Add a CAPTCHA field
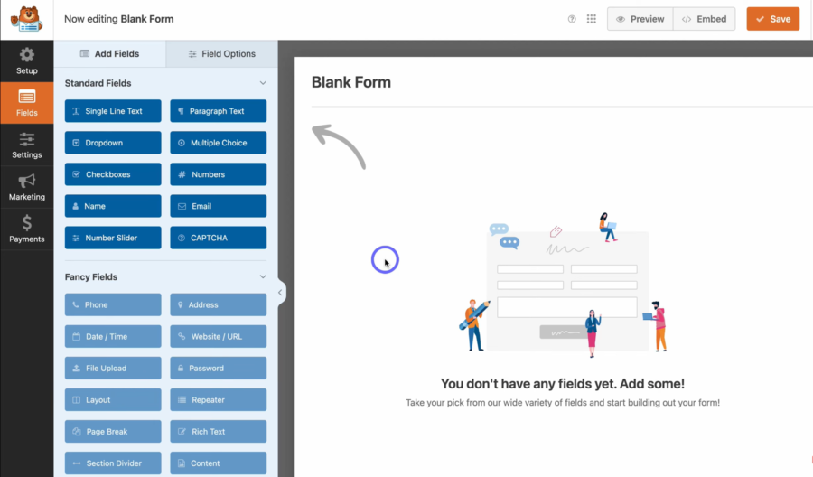This screenshot has height=477, width=813. coord(219,238)
